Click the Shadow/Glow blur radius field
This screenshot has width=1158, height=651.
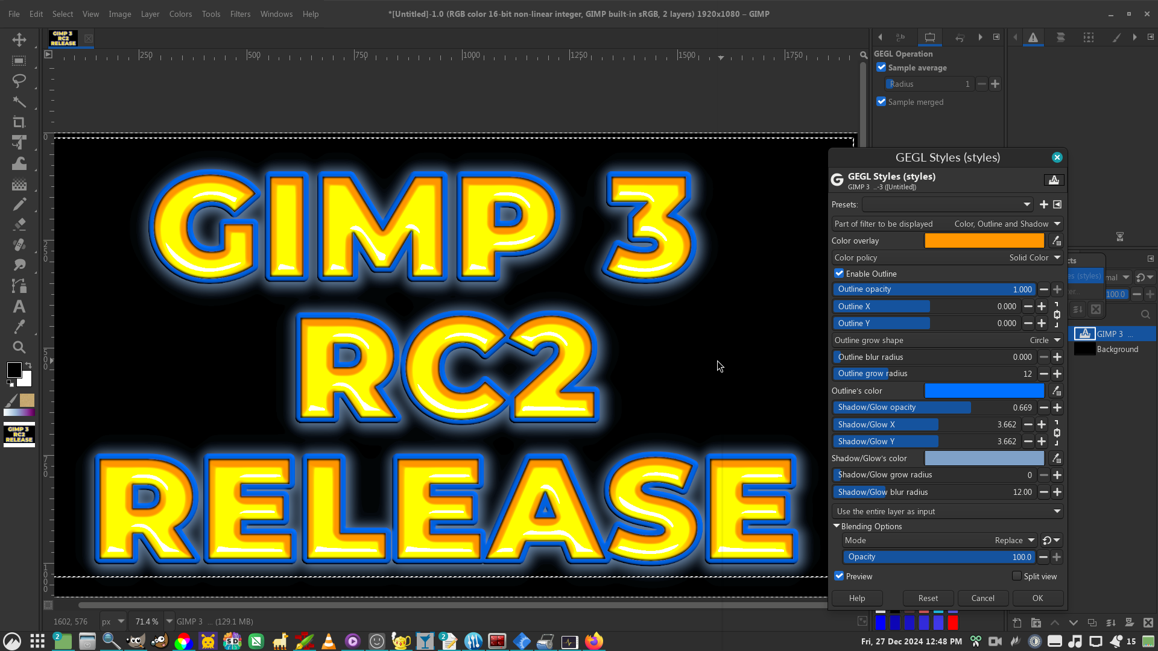pos(934,492)
